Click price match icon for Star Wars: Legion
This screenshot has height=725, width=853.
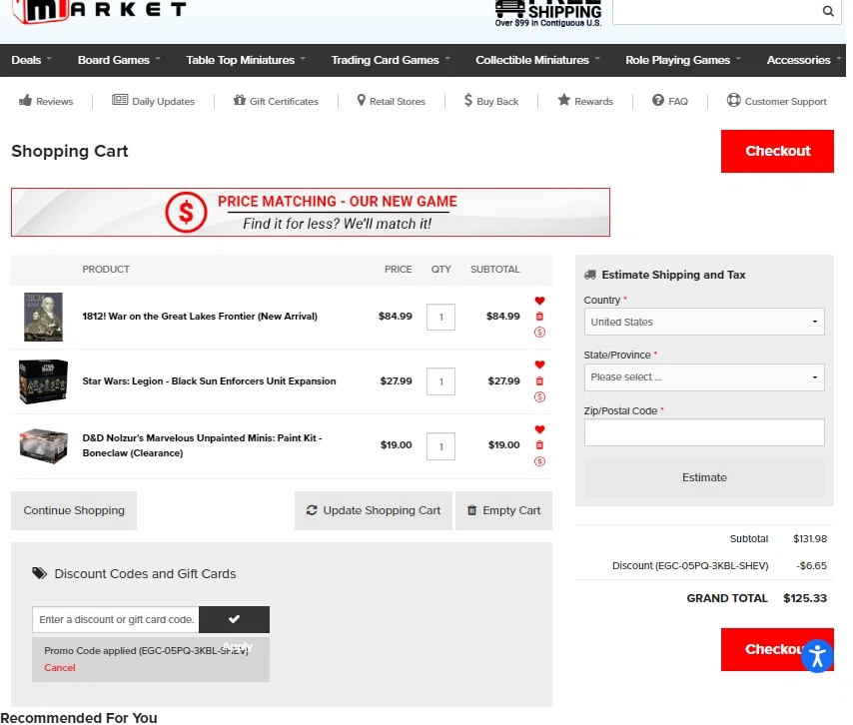[539, 396]
